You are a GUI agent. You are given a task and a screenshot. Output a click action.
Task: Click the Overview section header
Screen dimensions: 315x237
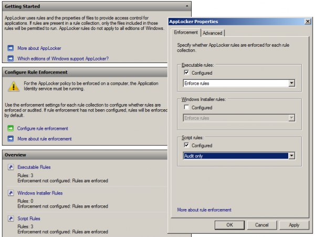[85, 155]
